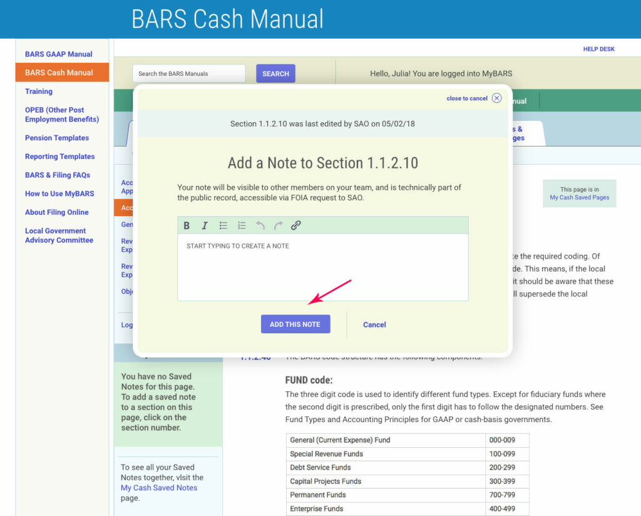Open Training in the sidebar

[x=39, y=91]
